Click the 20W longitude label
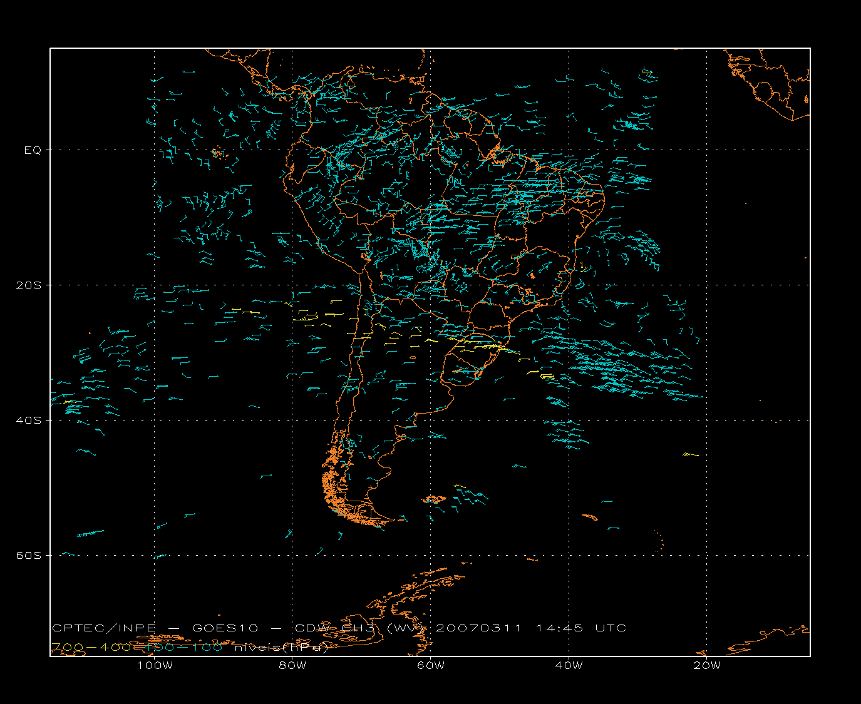Image resolution: width=861 pixels, height=704 pixels. [707, 665]
